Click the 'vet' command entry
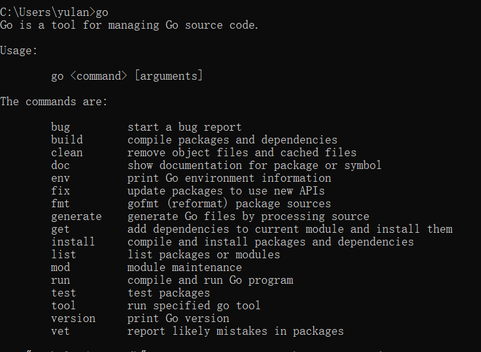 click(61, 331)
